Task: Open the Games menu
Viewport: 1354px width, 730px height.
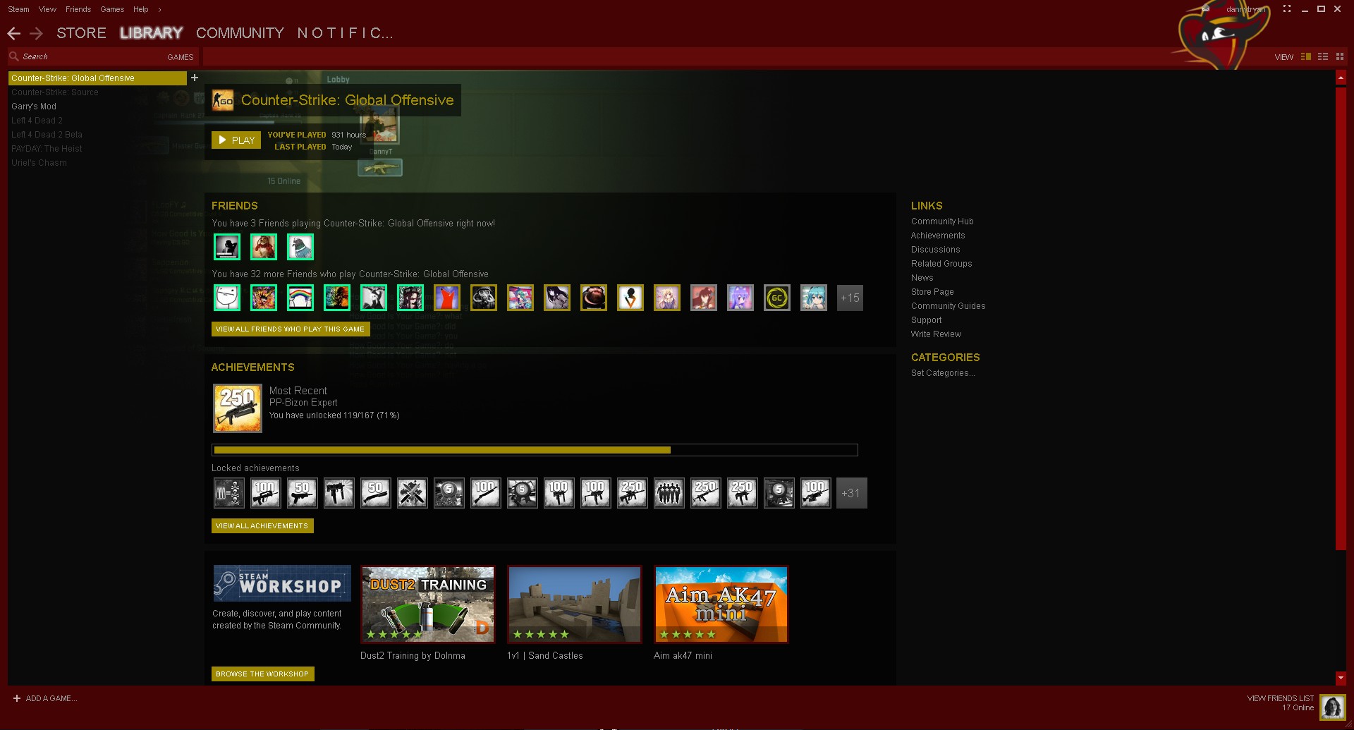Action: pyautogui.click(x=112, y=9)
